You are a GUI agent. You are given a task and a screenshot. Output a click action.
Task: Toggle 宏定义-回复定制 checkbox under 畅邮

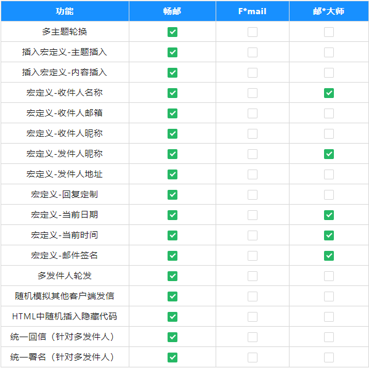pyautogui.click(x=172, y=195)
